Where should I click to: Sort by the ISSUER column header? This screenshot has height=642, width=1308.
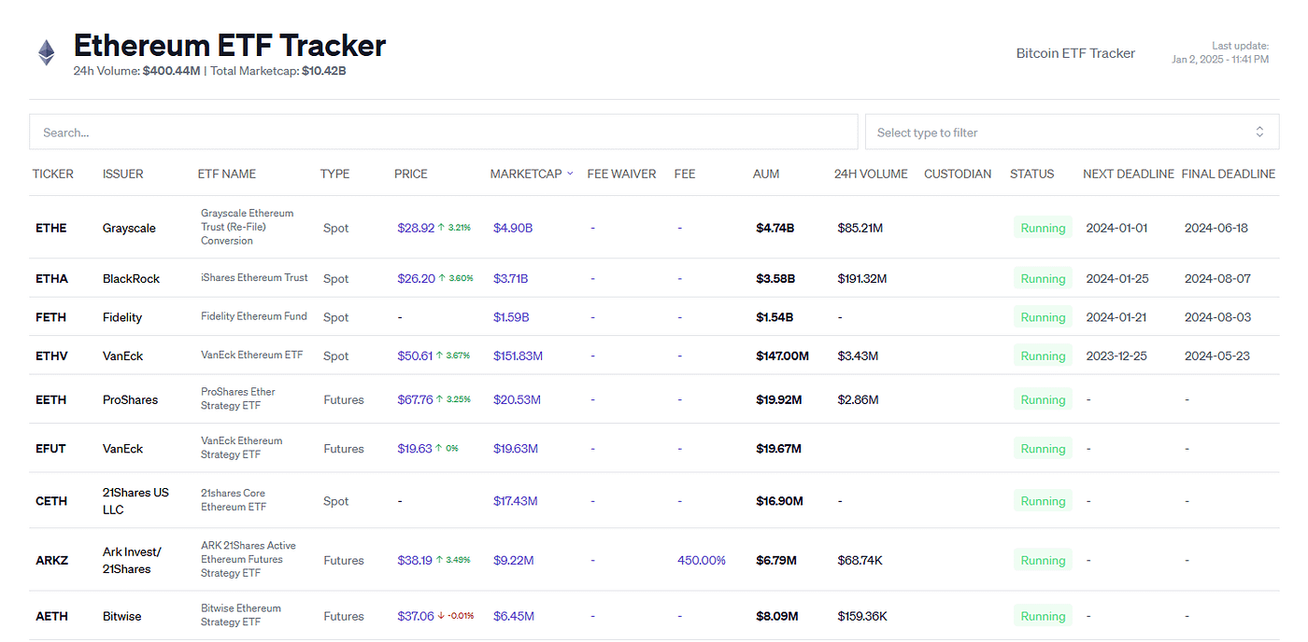(x=123, y=174)
